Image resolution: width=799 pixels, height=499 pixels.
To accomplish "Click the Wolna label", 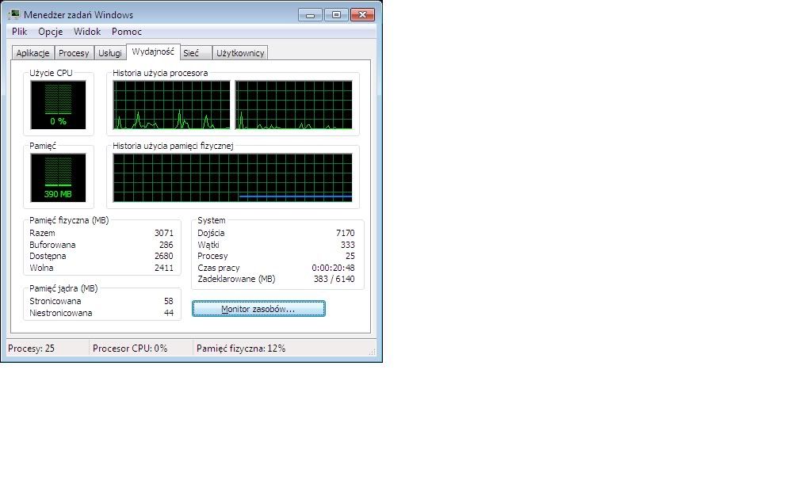I will coord(41,268).
